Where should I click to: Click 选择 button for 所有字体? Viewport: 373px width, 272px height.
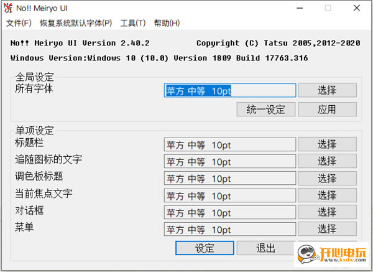tap(327, 90)
